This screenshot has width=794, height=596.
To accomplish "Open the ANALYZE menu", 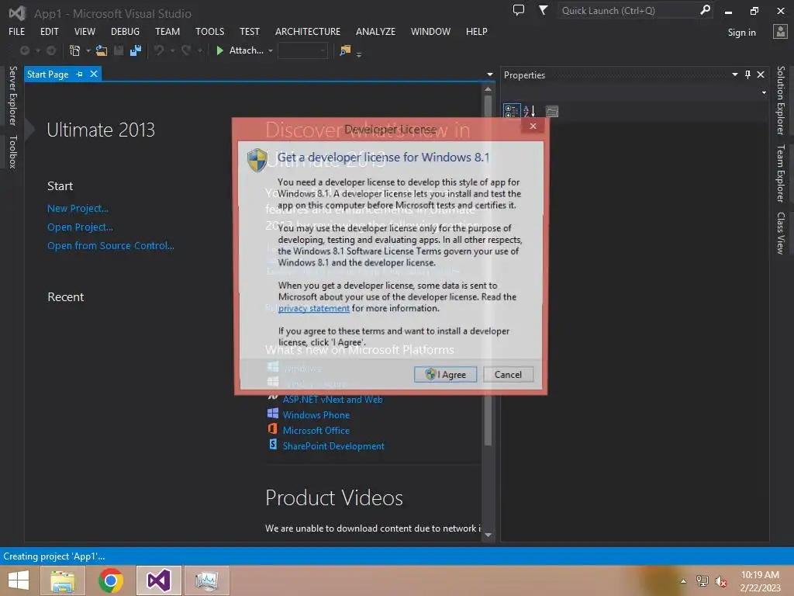I will point(376,31).
